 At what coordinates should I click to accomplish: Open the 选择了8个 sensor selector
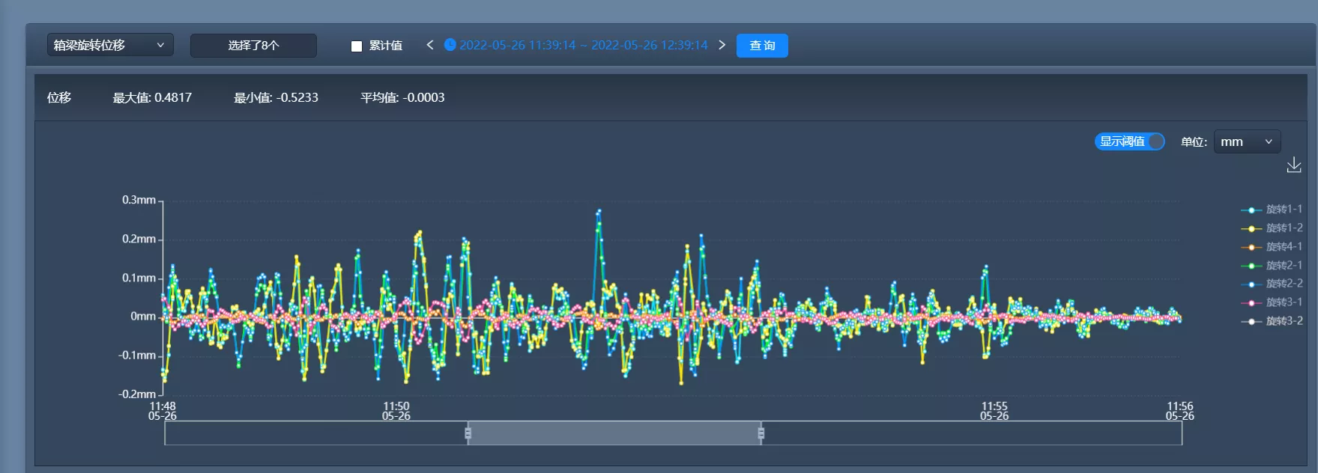[253, 46]
